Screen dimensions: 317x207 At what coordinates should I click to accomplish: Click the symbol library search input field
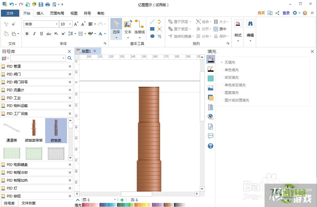coord(36,58)
